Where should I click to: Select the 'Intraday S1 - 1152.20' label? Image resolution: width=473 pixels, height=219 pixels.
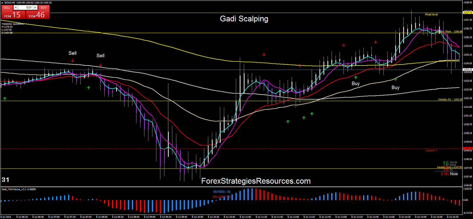tap(450, 99)
